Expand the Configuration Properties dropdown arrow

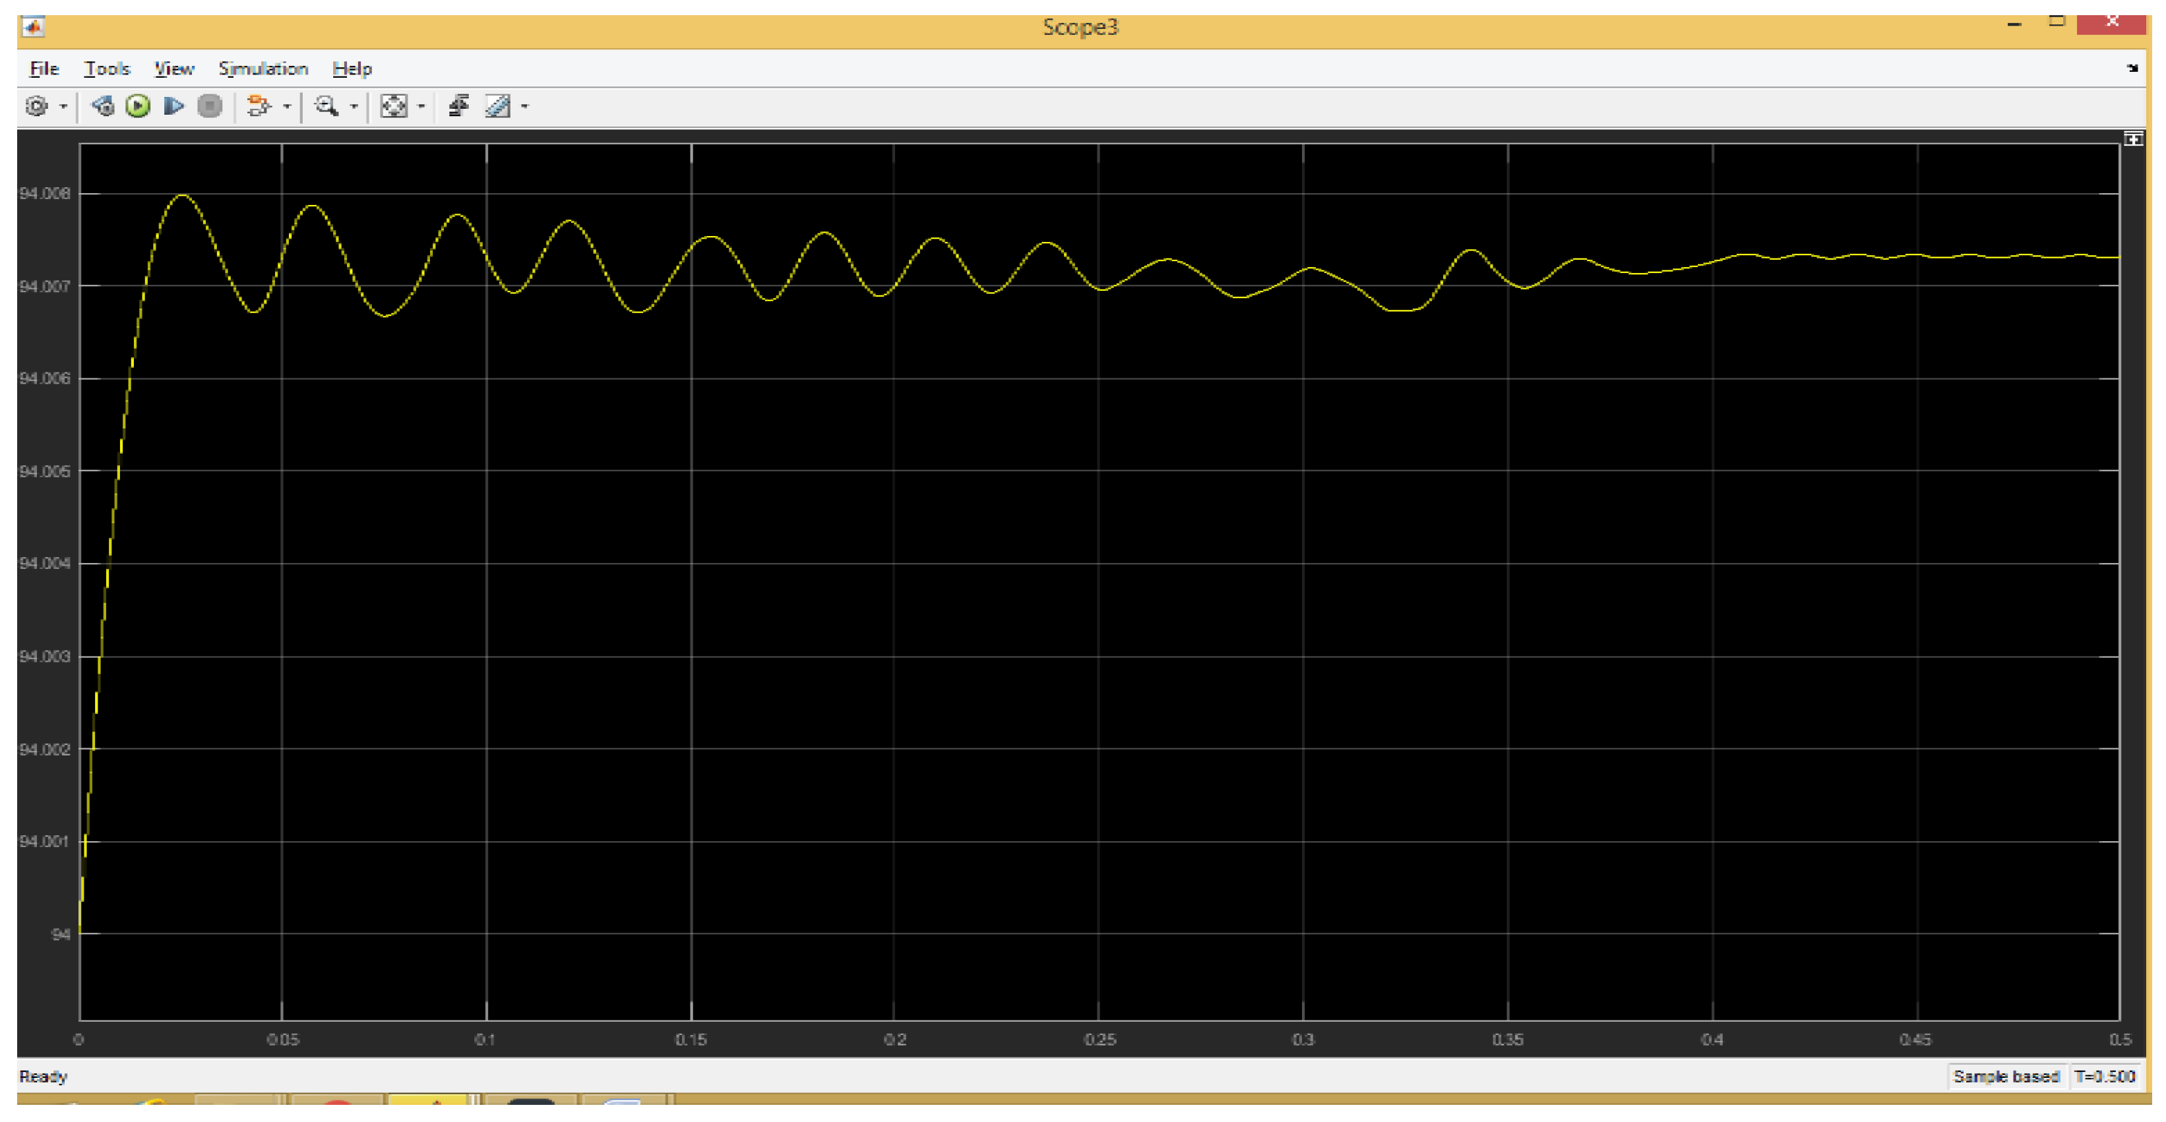point(63,107)
